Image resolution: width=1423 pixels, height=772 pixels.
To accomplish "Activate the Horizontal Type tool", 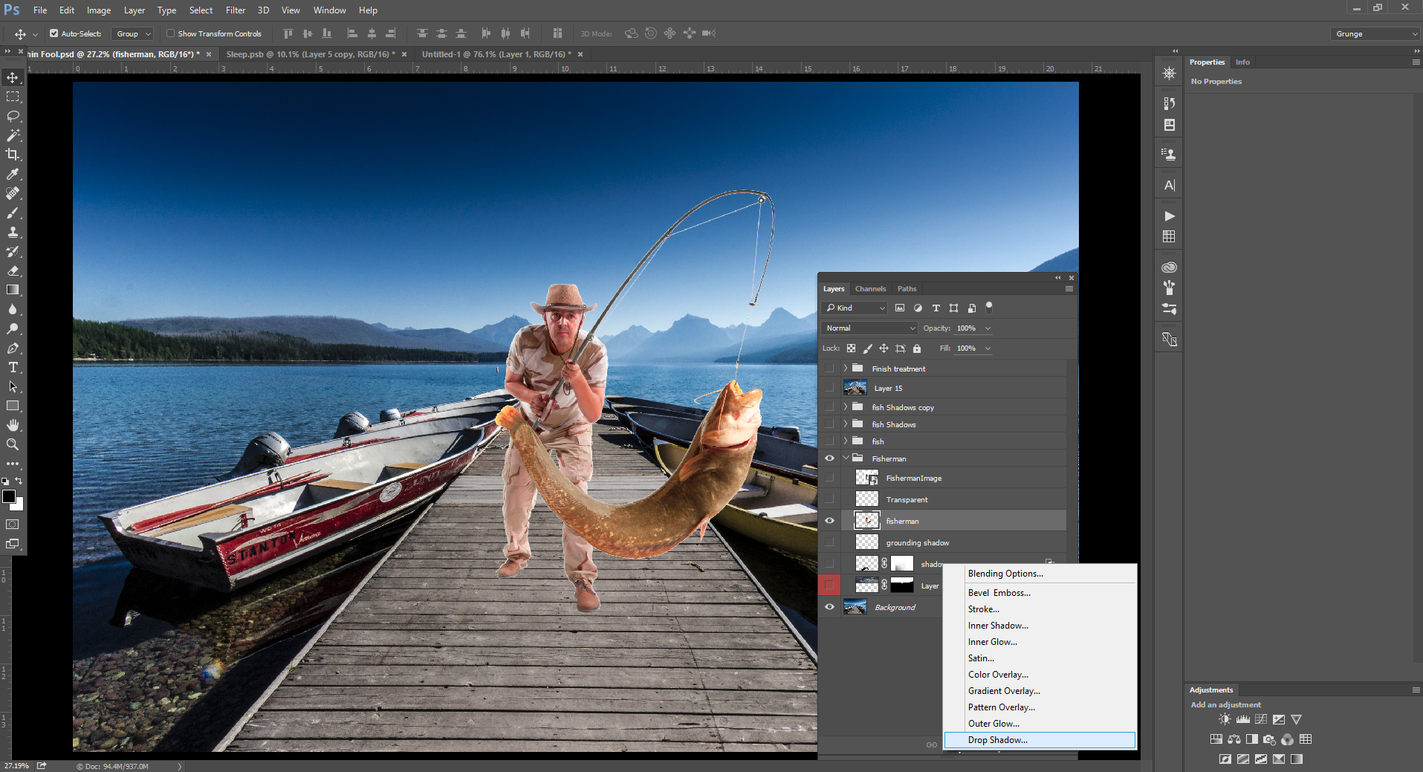I will 13,367.
